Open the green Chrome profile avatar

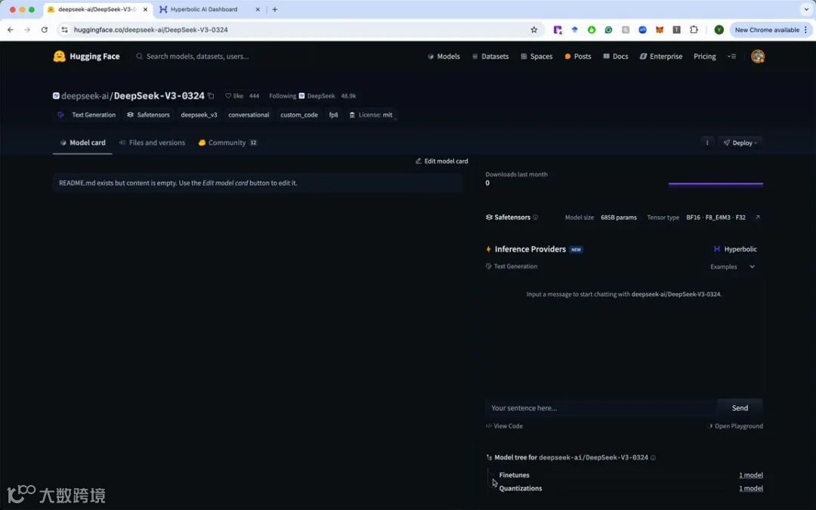[x=719, y=29]
